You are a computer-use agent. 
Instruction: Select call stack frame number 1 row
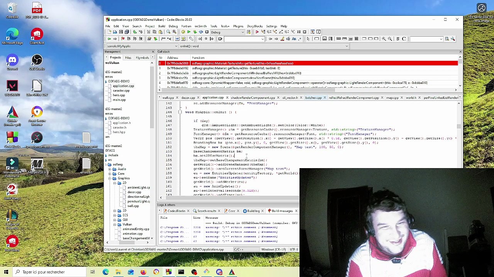[x=308, y=68]
